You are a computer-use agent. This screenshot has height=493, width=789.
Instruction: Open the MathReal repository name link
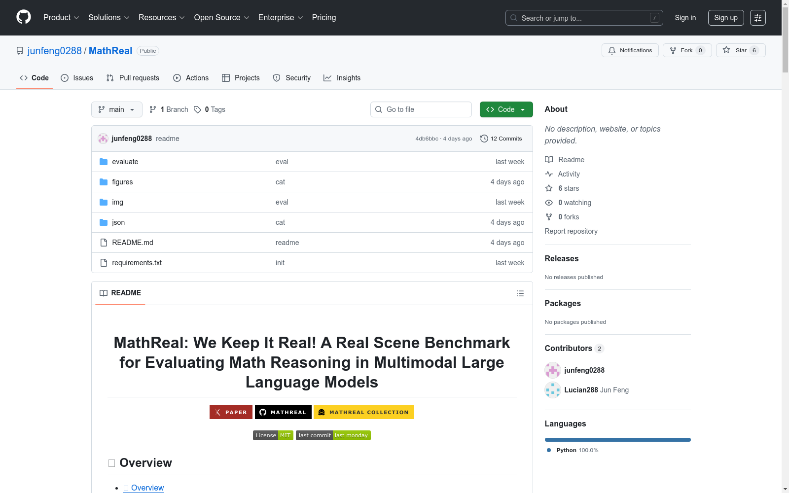coord(110,51)
